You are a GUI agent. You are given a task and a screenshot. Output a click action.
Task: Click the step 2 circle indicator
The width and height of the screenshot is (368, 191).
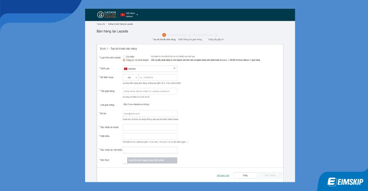tap(190, 35)
